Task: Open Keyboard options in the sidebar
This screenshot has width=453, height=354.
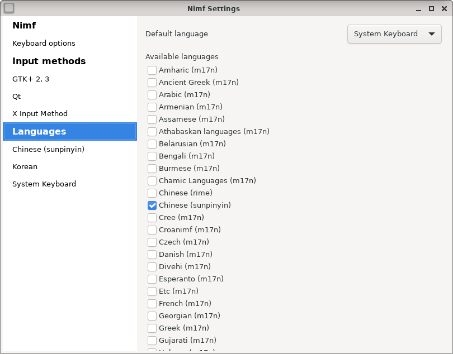Action: pyautogui.click(x=69, y=44)
